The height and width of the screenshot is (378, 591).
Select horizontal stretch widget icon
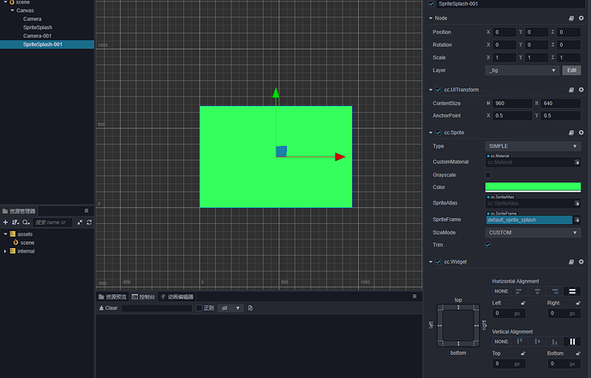pyautogui.click(x=572, y=291)
